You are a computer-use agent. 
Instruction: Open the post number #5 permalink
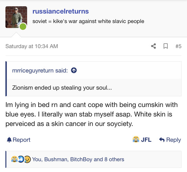(178, 46)
